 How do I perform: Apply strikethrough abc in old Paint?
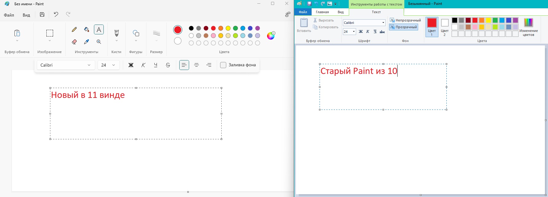point(382,32)
